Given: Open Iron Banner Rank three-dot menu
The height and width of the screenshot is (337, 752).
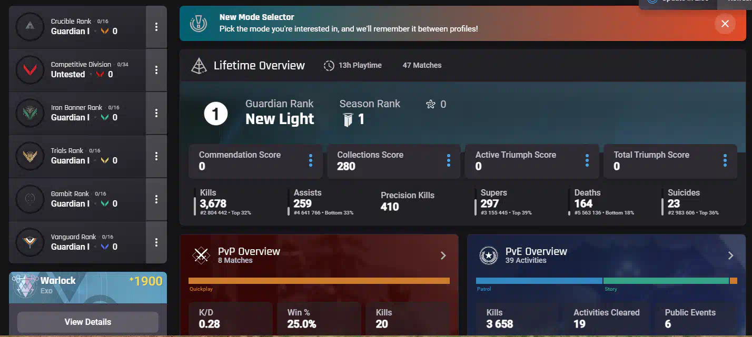Looking at the screenshot, I should 156,113.
